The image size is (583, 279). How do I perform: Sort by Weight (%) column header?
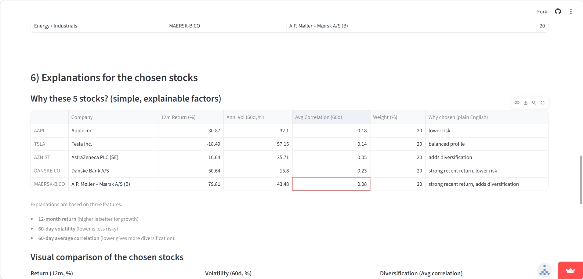[x=398, y=117]
